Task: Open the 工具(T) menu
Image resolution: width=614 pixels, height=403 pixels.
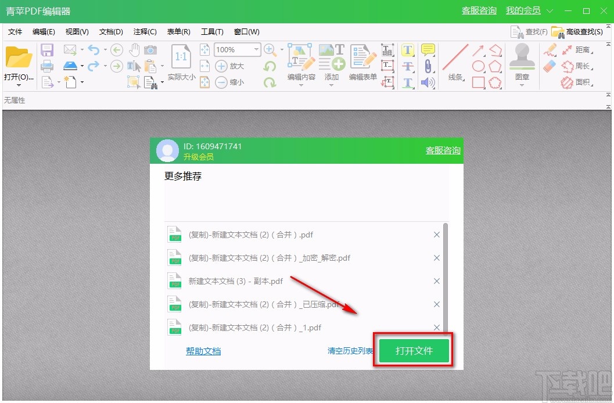Action: point(212,32)
